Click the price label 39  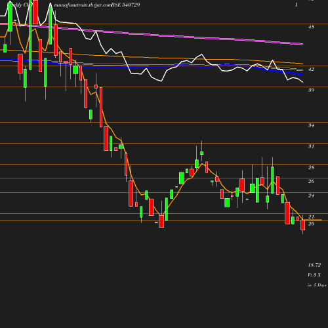coord(311,90)
